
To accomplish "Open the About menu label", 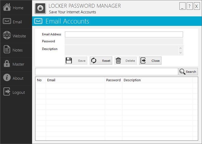I will tap(18, 78).
